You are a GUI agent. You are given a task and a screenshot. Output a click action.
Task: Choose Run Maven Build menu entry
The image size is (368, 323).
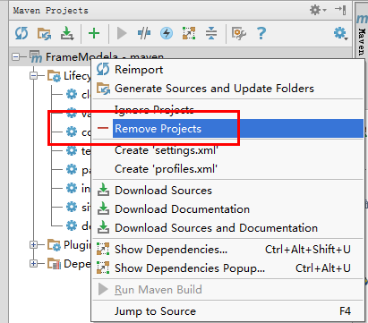pos(228,290)
